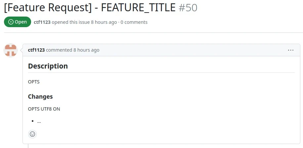Click the "0 comments" count text
303x148 pixels.
point(134,22)
